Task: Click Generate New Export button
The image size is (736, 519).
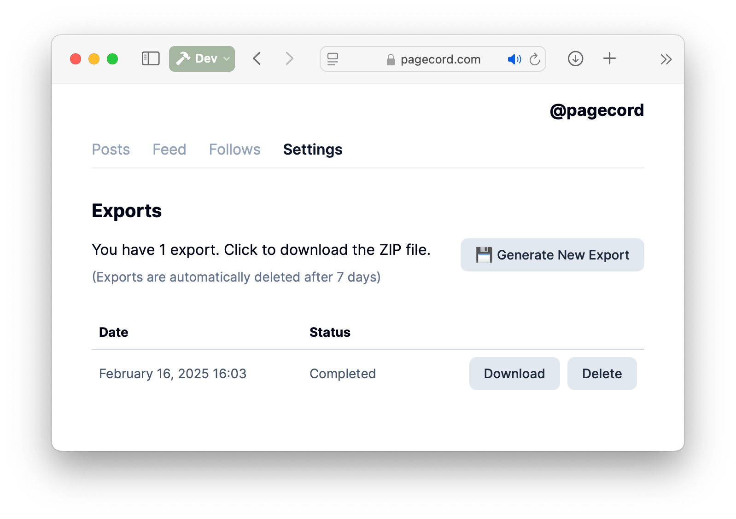Action: pyautogui.click(x=552, y=255)
